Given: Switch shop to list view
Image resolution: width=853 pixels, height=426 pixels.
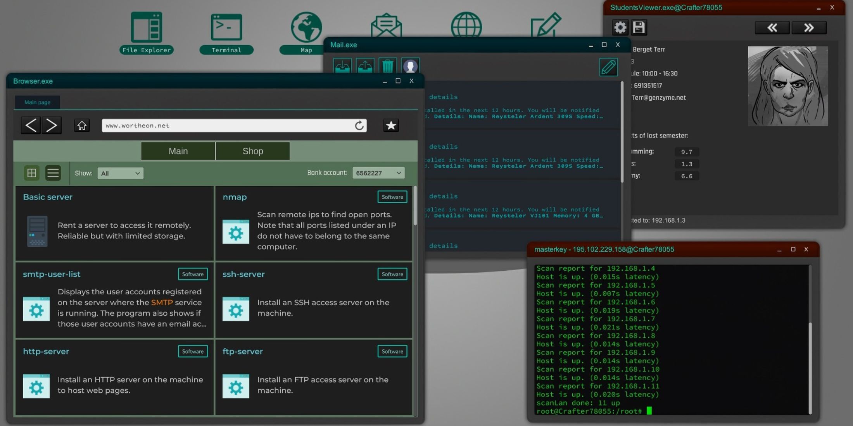Looking at the screenshot, I should pyautogui.click(x=53, y=173).
